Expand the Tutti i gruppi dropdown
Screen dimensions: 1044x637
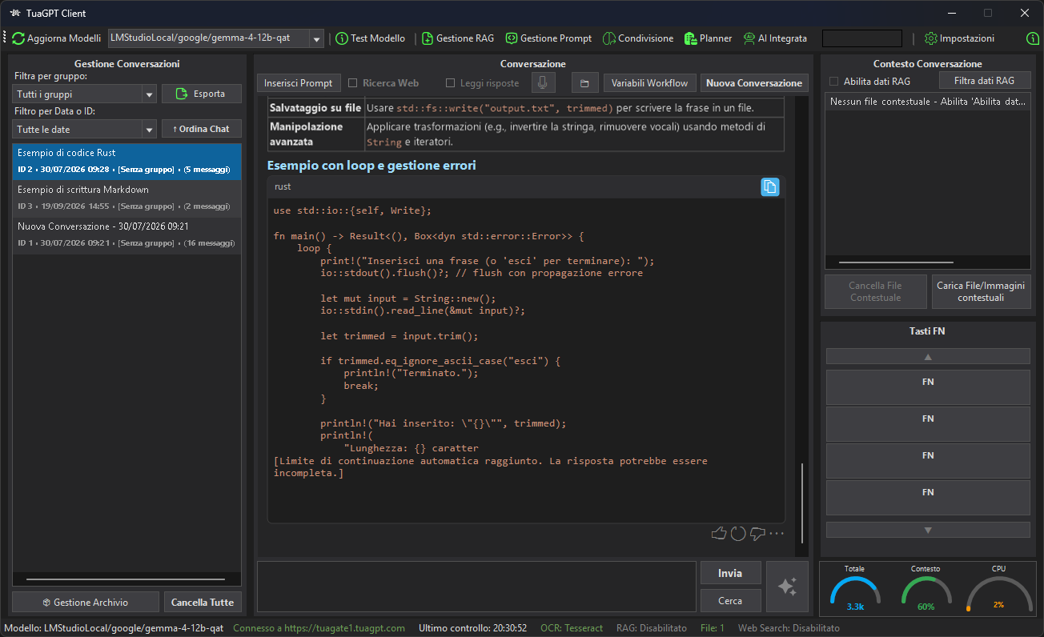click(x=149, y=94)
